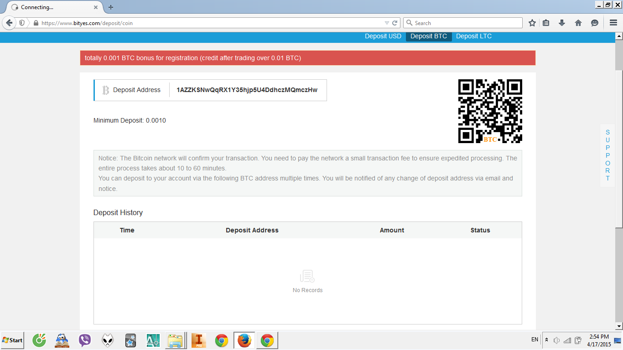623x350 pixels.
Task: Select the BTC address 1AZZKSNwQqRX1Y35hjp5U4DdhczMQmczHw
Action: click(247, 90)
